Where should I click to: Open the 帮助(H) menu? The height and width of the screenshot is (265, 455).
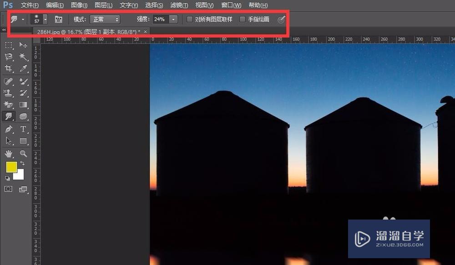tap(258, 5)
